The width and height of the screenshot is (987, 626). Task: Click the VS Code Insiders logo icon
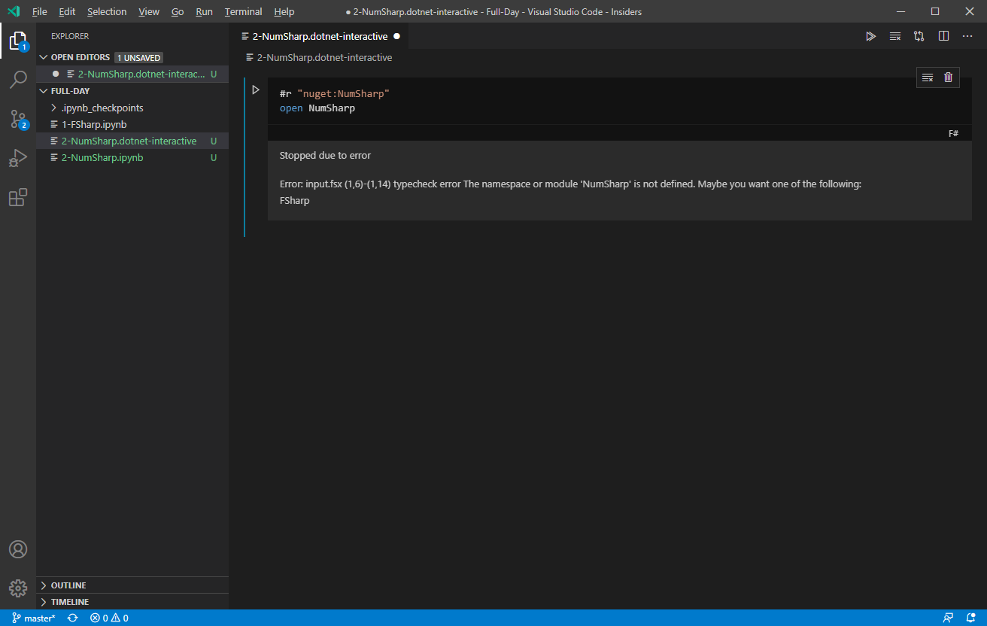point(13,11)
